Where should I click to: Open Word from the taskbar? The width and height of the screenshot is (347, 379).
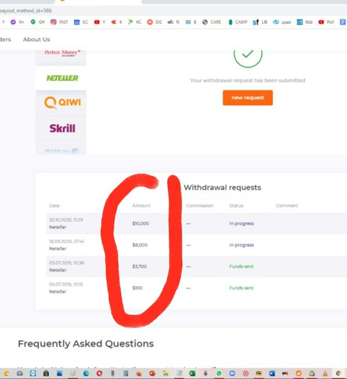272,373
